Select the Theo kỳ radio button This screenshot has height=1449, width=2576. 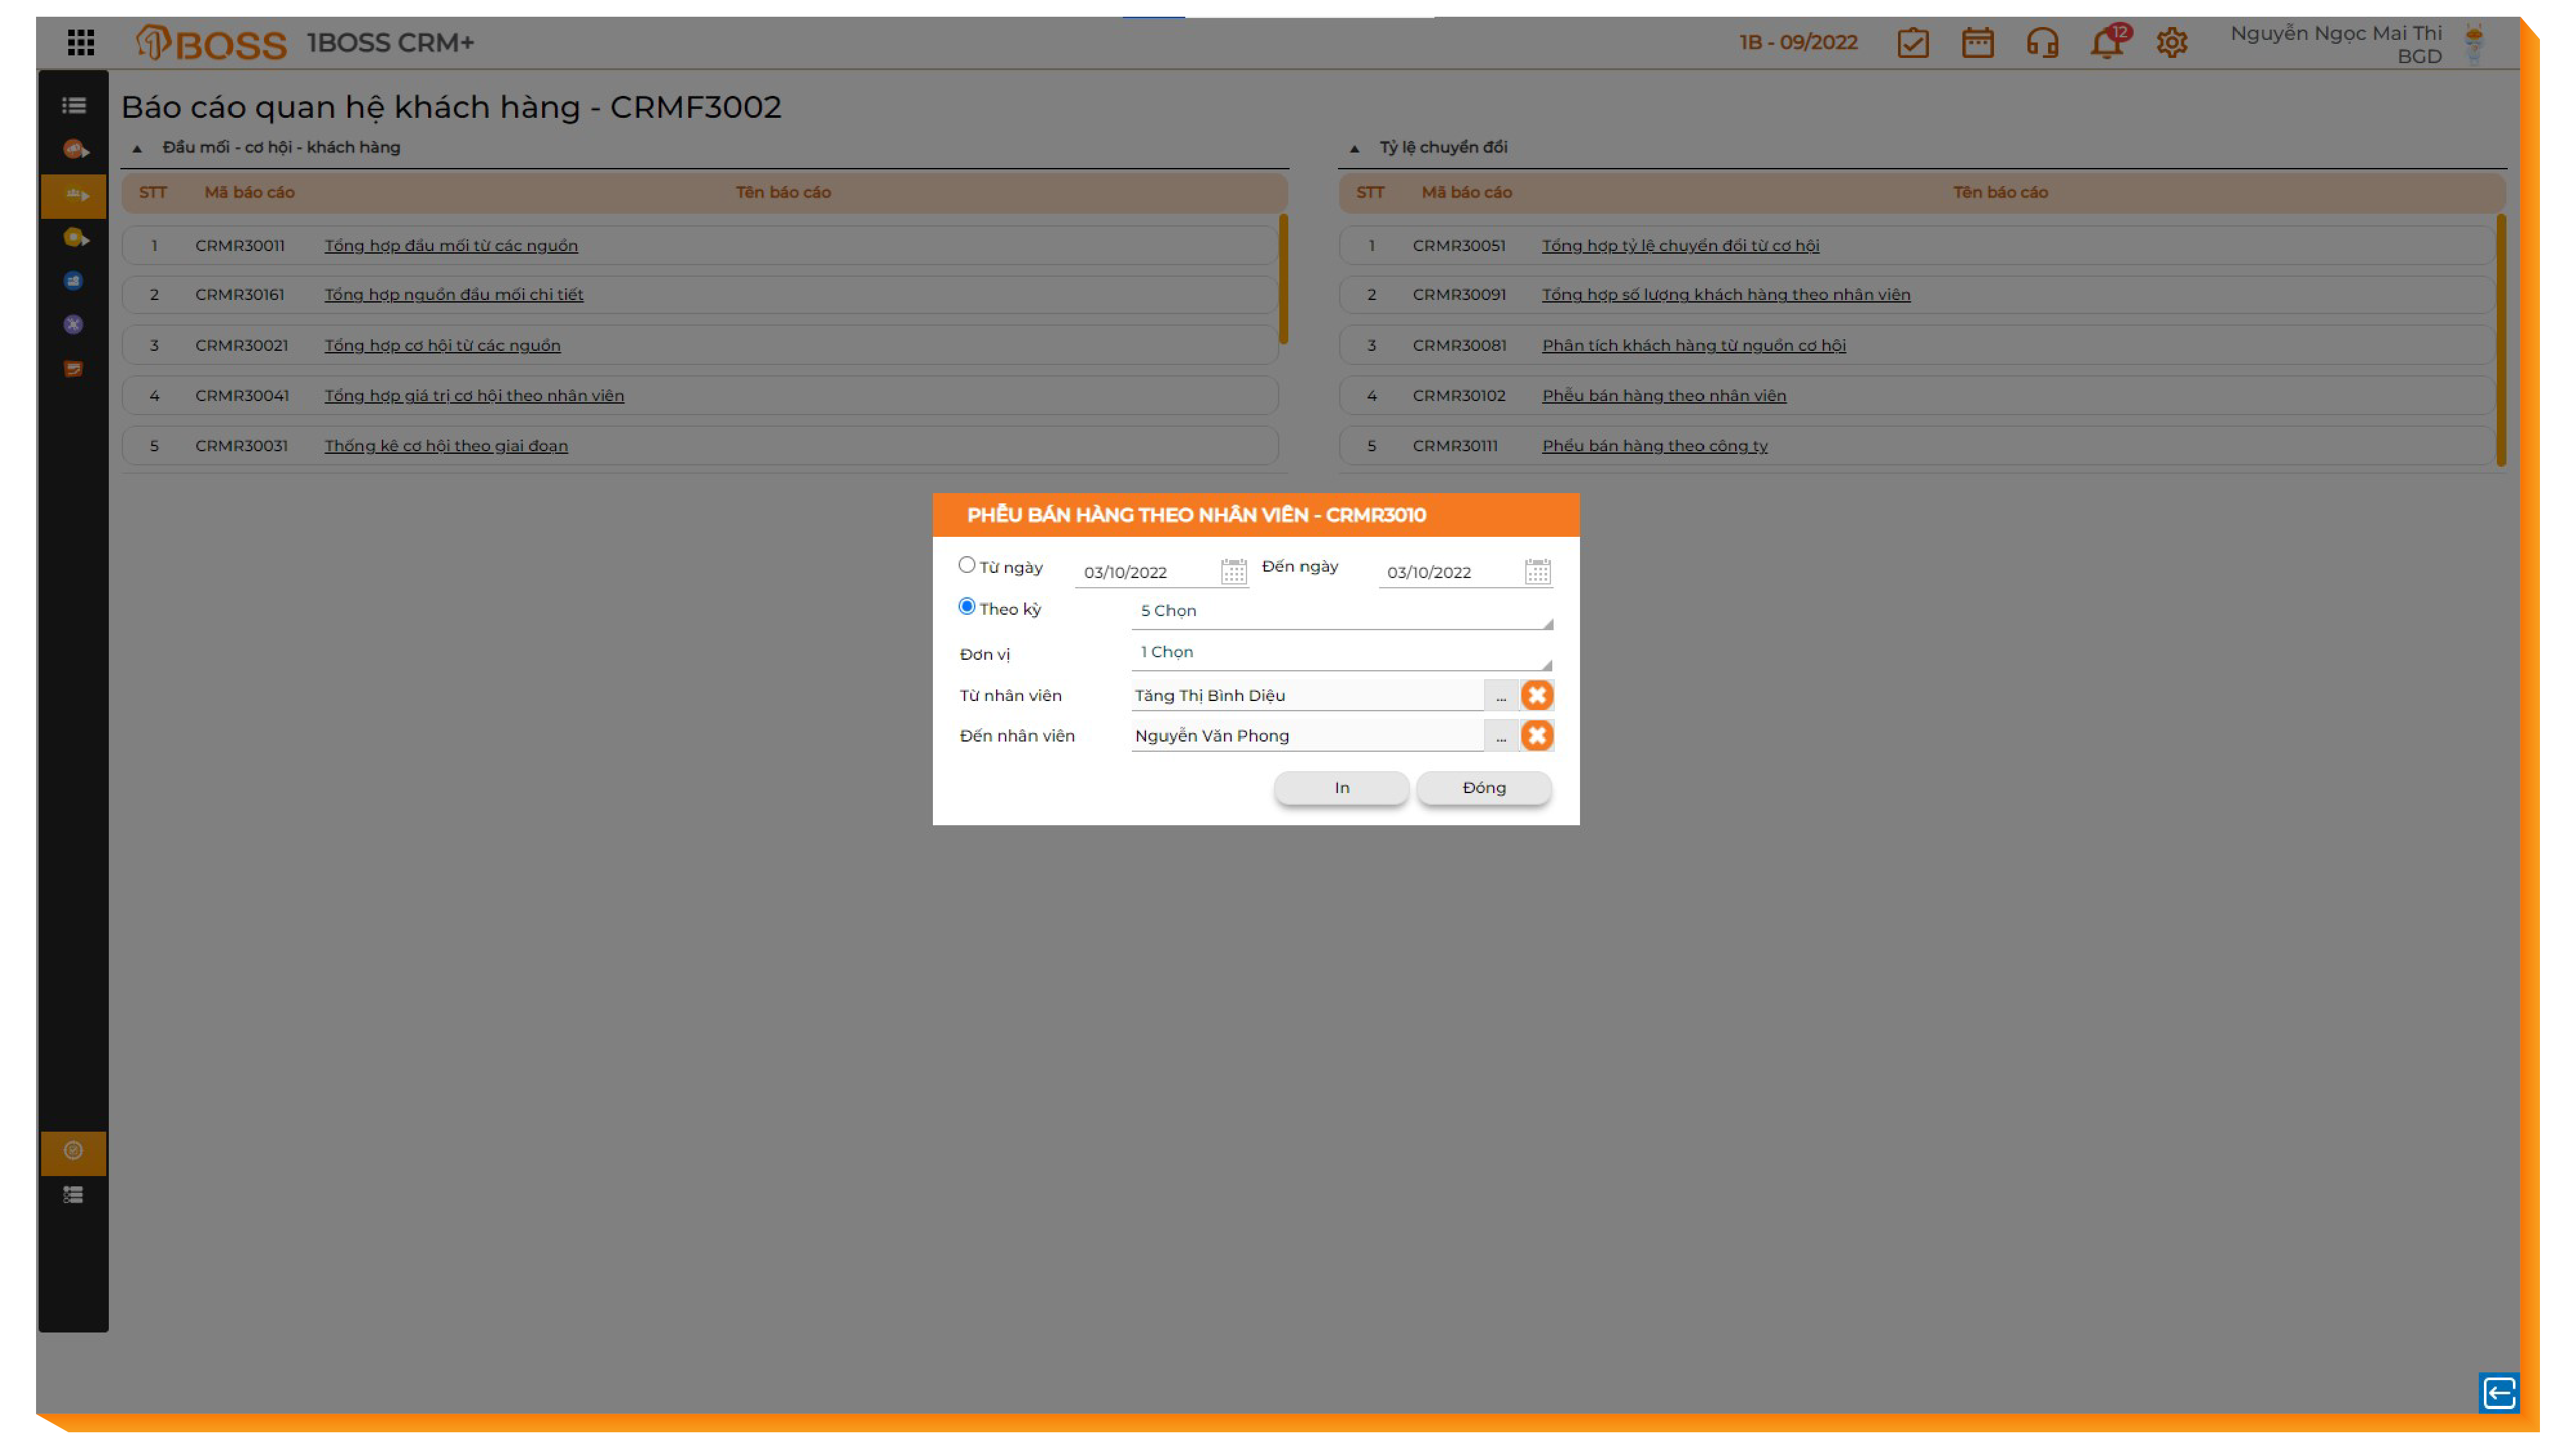tap(966, 606)
